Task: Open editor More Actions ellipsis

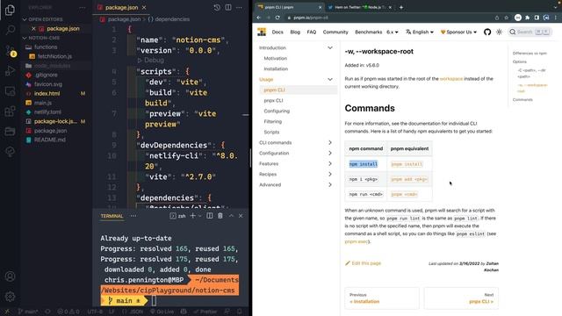Action: tap(239, 7)
